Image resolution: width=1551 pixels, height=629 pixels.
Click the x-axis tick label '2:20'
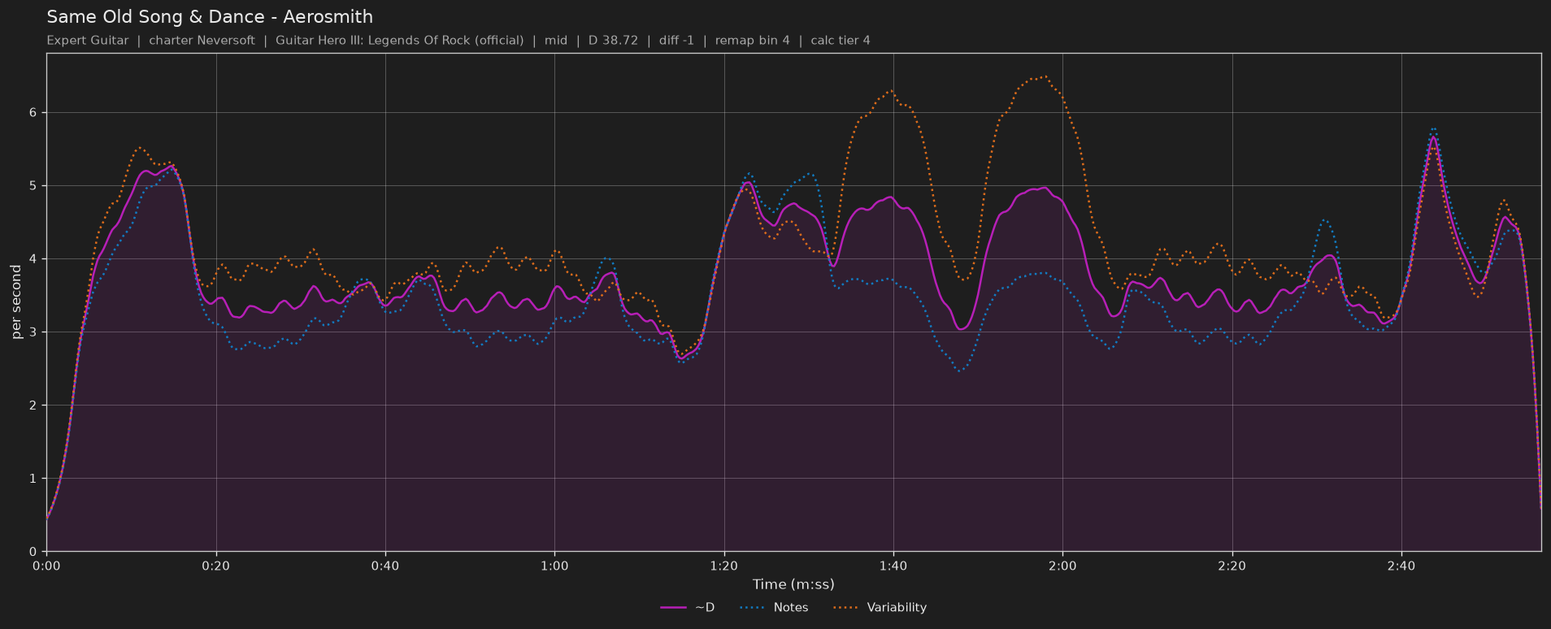point(1232,566)
